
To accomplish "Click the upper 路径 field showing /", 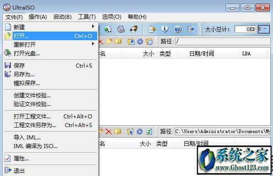I will pyautogui.click(x=223, y=42).
